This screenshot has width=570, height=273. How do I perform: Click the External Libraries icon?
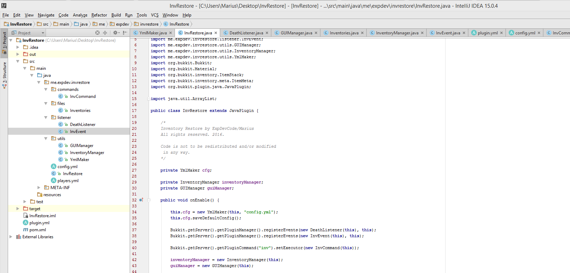[19, 237]
